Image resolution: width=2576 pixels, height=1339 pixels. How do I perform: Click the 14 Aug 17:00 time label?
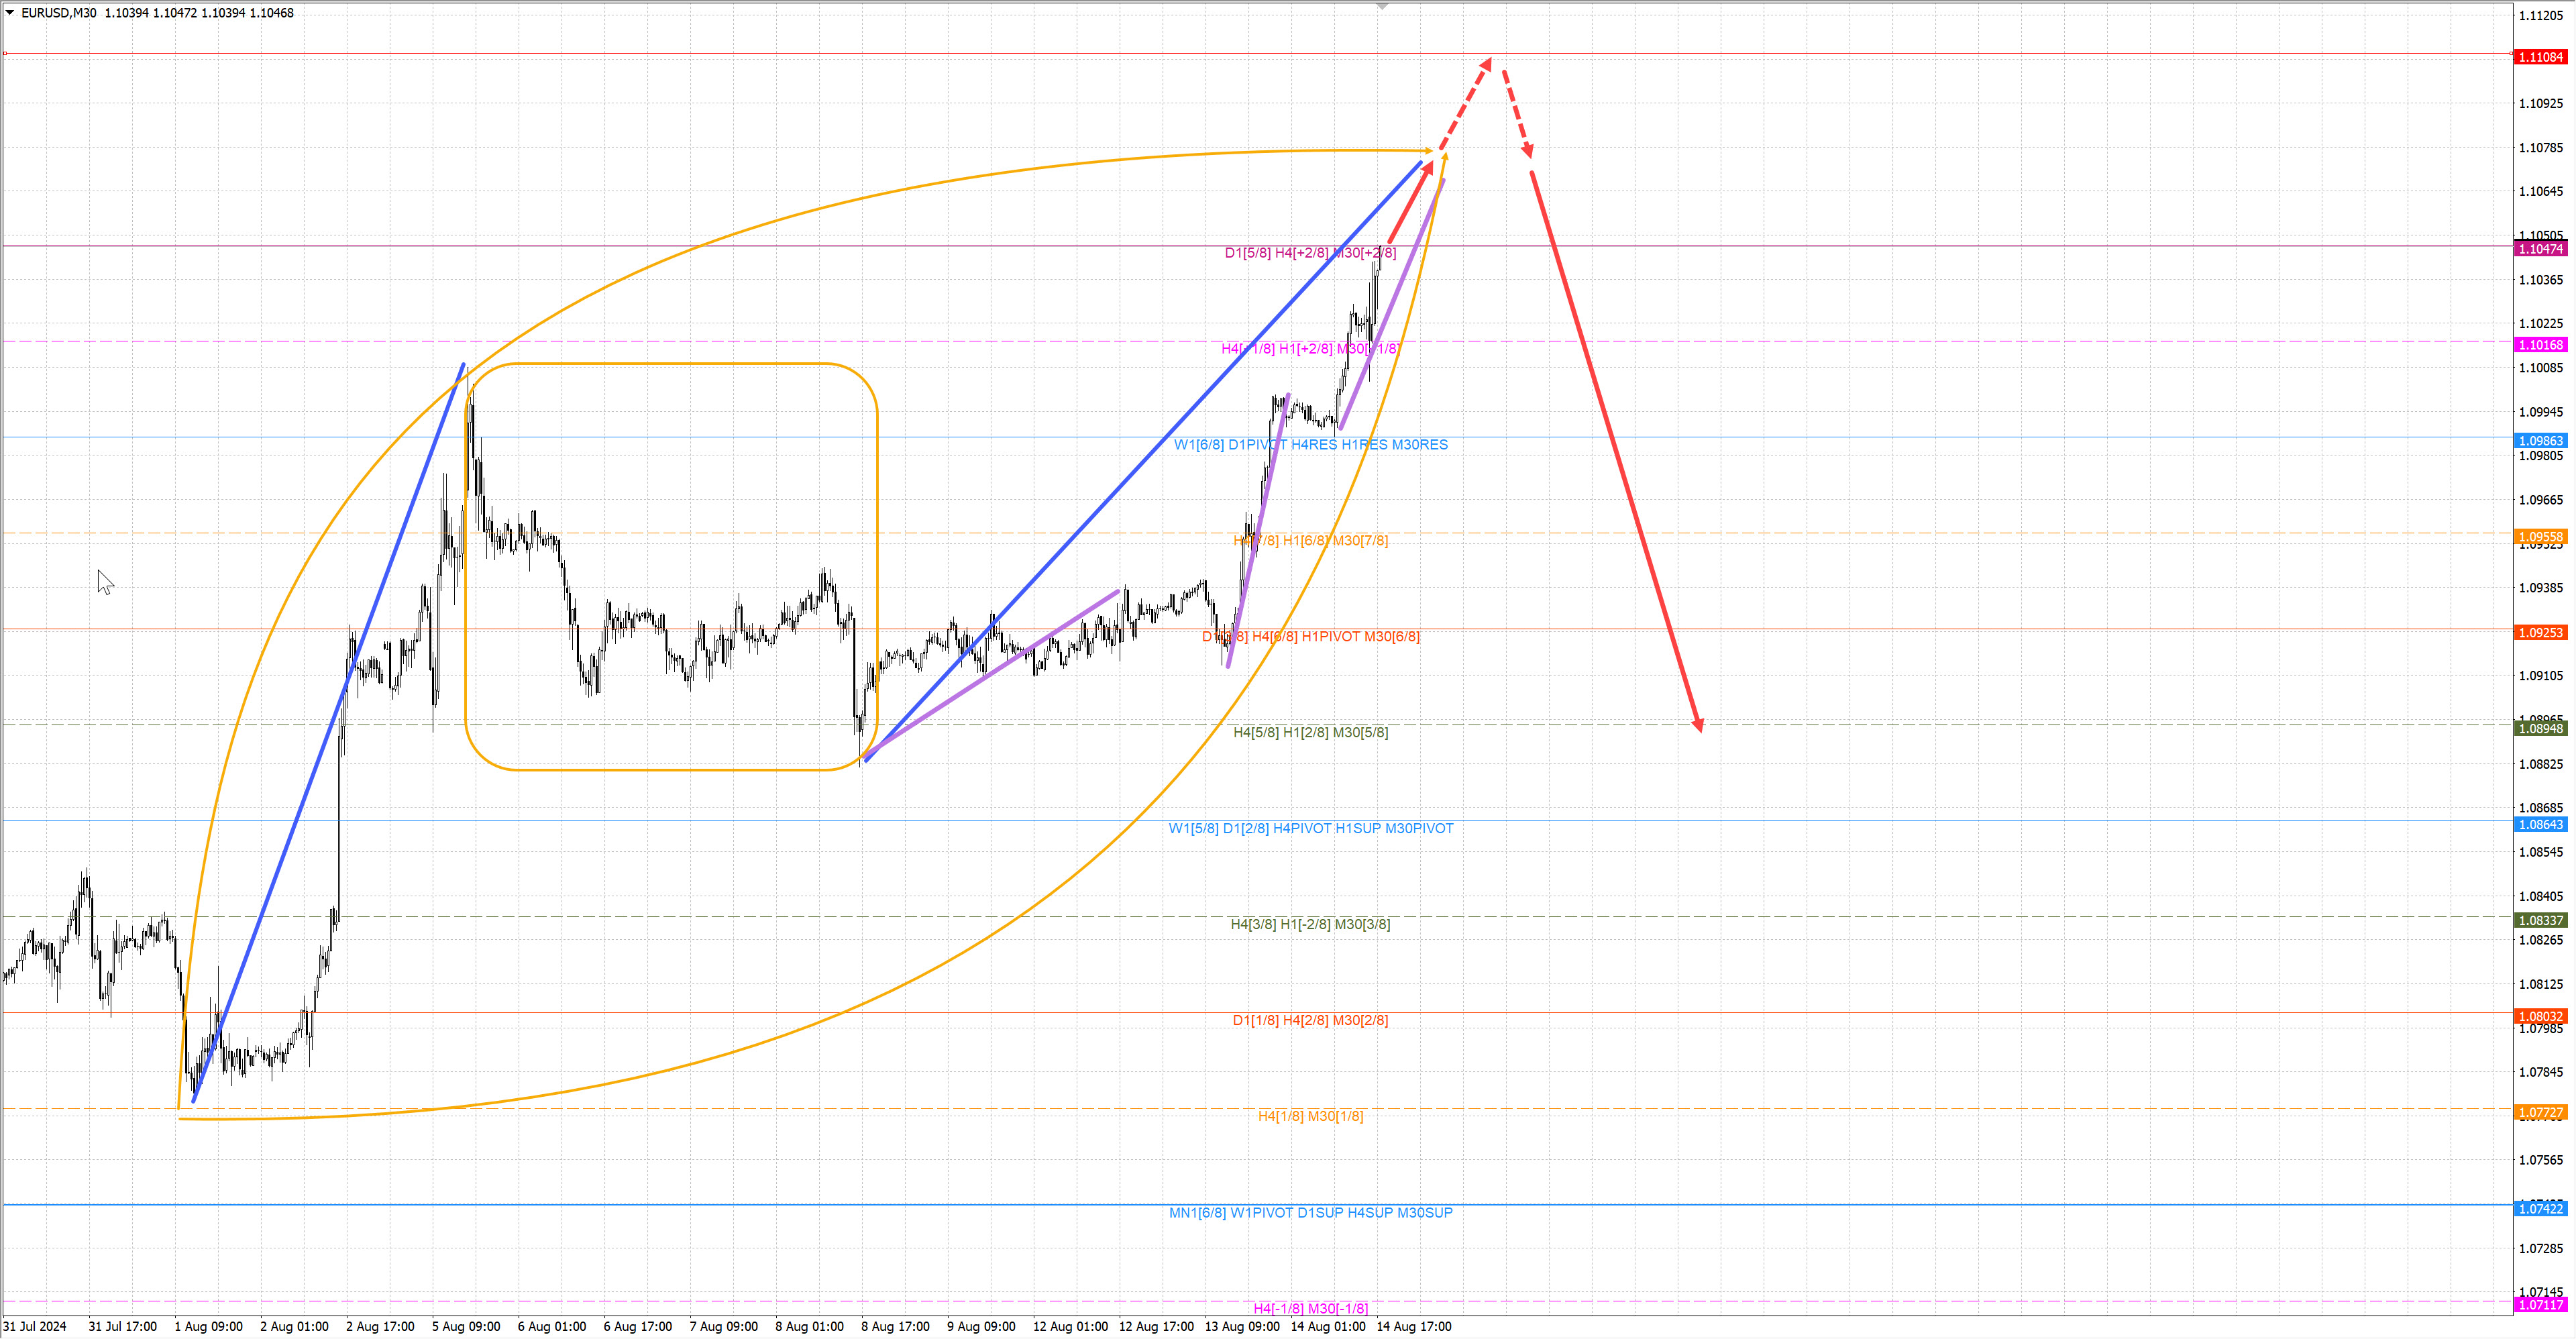pos(1413,1327)
